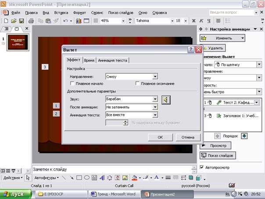
Task: Select the Oval drawing tool
Action: (87, 177)
